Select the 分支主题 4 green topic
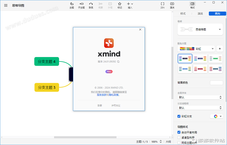Viewport: 227px width, 145px height. pyautogui.click(x=47, y=61)
